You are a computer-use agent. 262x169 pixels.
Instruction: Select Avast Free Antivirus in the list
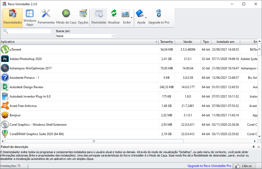(23, 106)
